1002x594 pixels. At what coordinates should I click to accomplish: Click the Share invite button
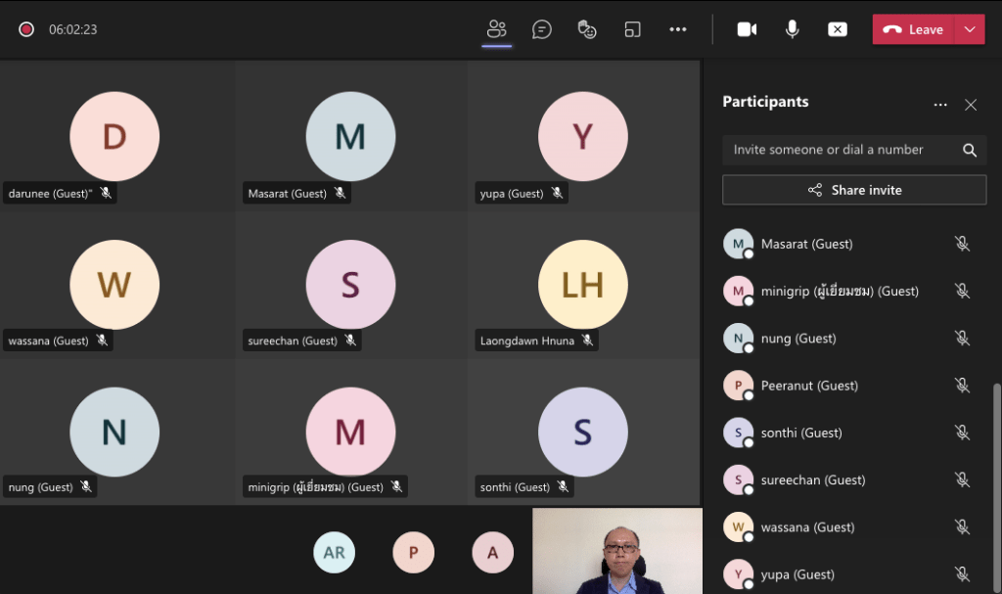[854, 190]
